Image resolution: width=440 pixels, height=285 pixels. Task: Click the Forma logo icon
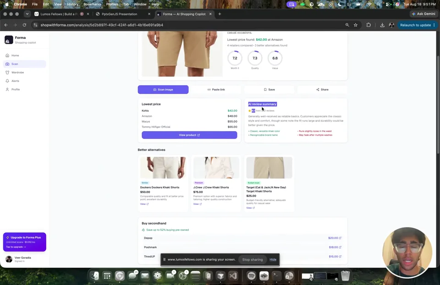click(x=9, y=40)
